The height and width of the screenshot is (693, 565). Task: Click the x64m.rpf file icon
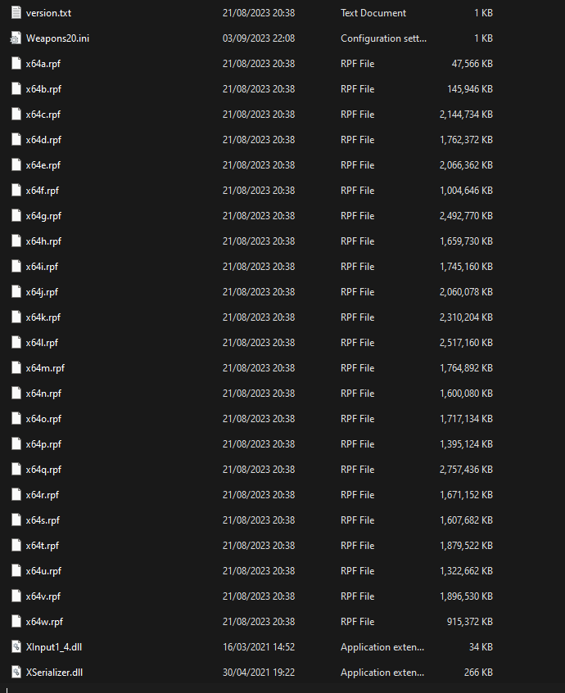tap(16, 367)
